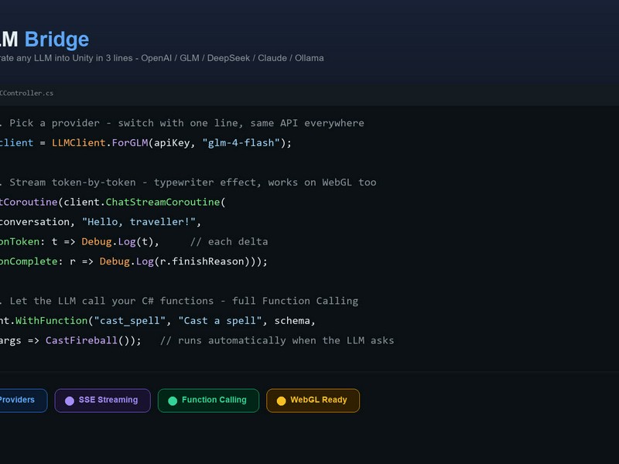Click the Controller.cs file tab label
The image size is (619, 464).
pos(26,93)
